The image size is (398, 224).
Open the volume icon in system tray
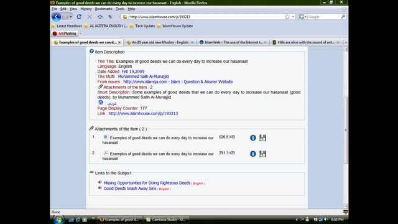(x=325, y=220)
